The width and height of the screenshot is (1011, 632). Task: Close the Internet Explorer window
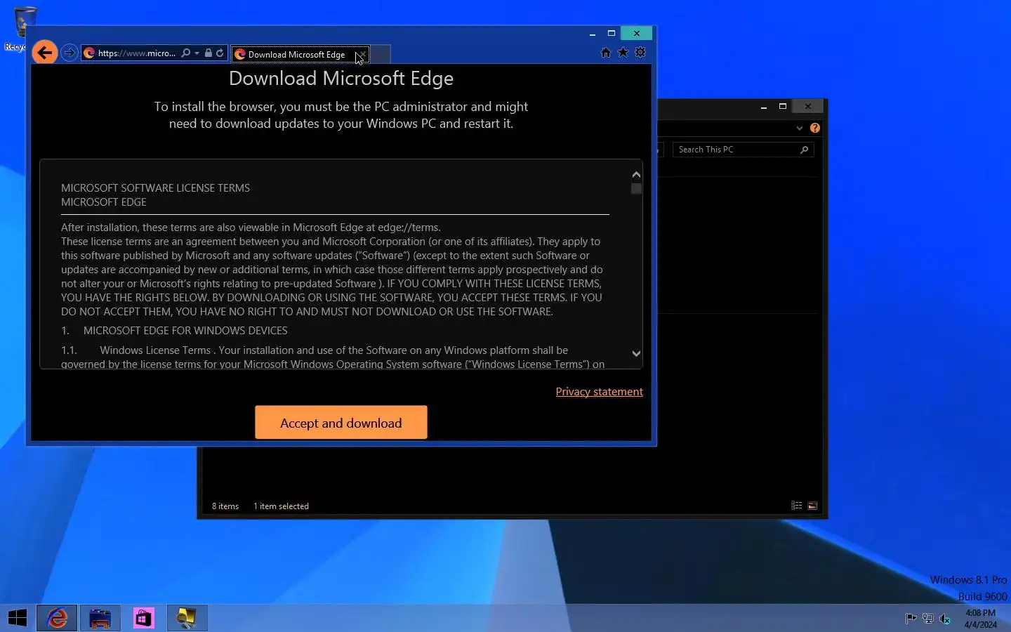click(x=637, y=34)
